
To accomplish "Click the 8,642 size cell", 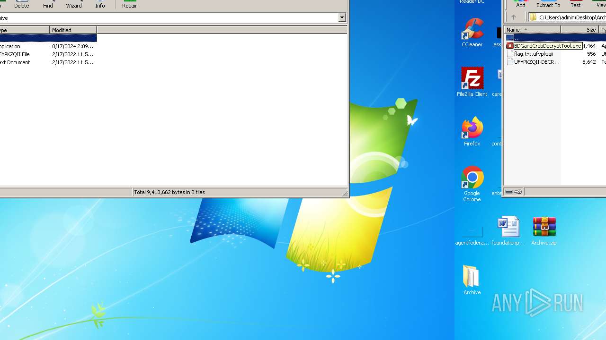I will (589, 62).
